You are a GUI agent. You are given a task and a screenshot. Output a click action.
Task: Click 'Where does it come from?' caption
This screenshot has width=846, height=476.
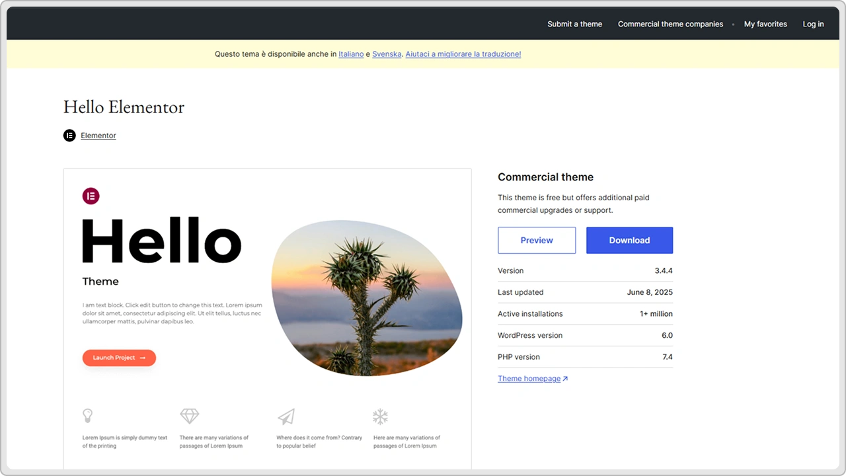(319, 442)
